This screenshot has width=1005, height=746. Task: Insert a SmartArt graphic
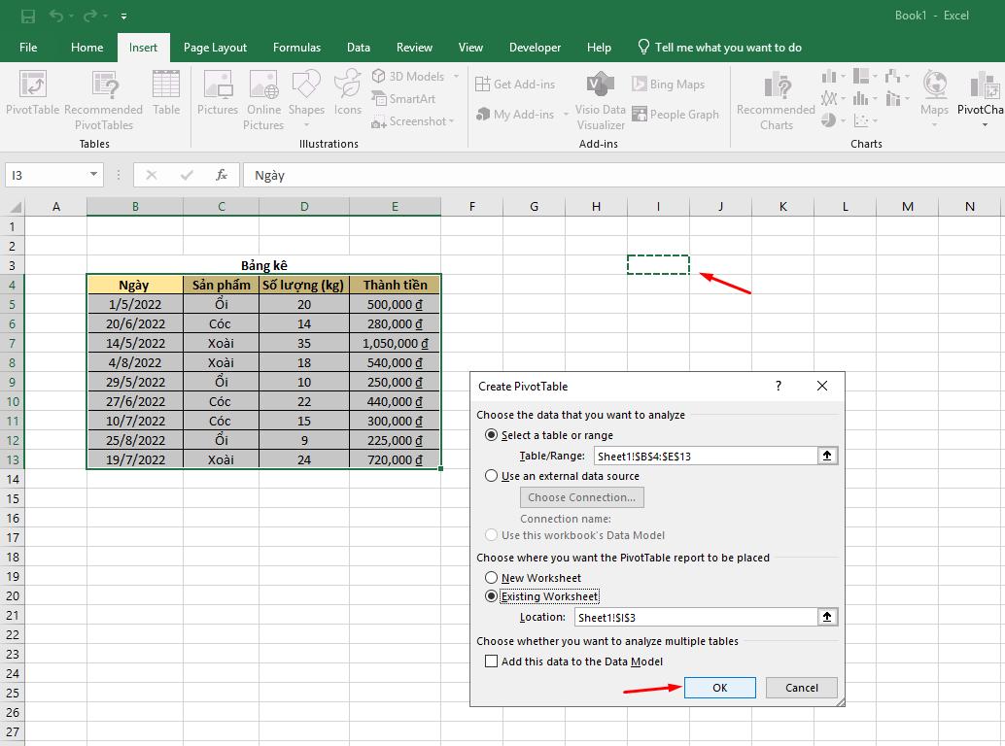403,98
